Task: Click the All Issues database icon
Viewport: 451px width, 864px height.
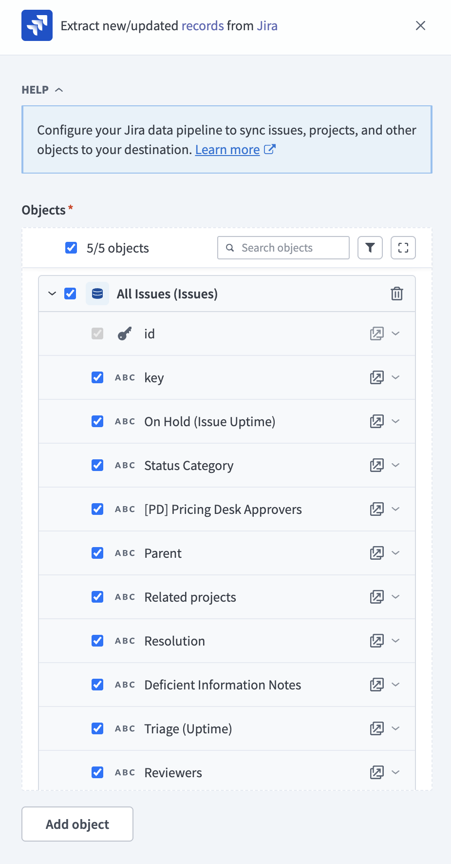Action: 97,294
